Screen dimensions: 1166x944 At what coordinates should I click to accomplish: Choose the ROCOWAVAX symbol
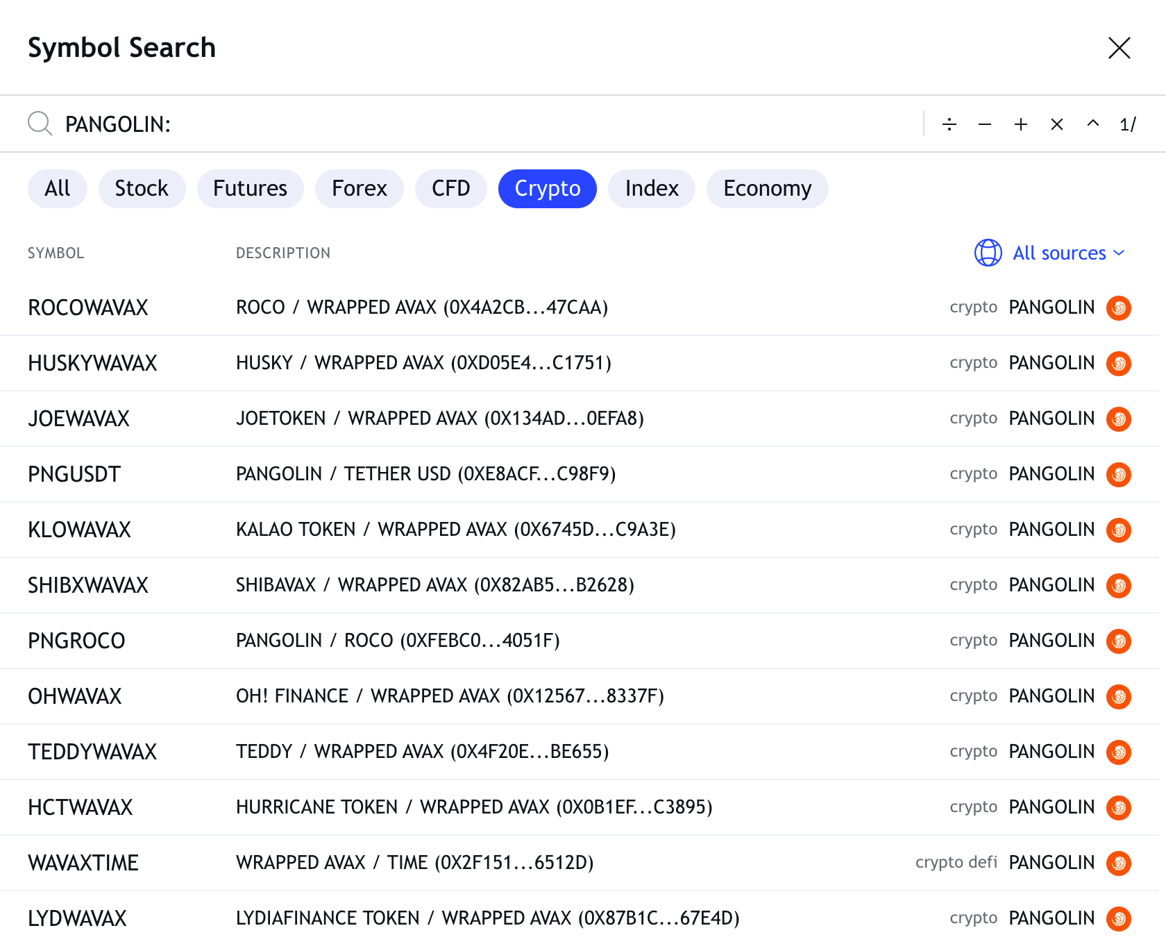click(x=88, y=307)
